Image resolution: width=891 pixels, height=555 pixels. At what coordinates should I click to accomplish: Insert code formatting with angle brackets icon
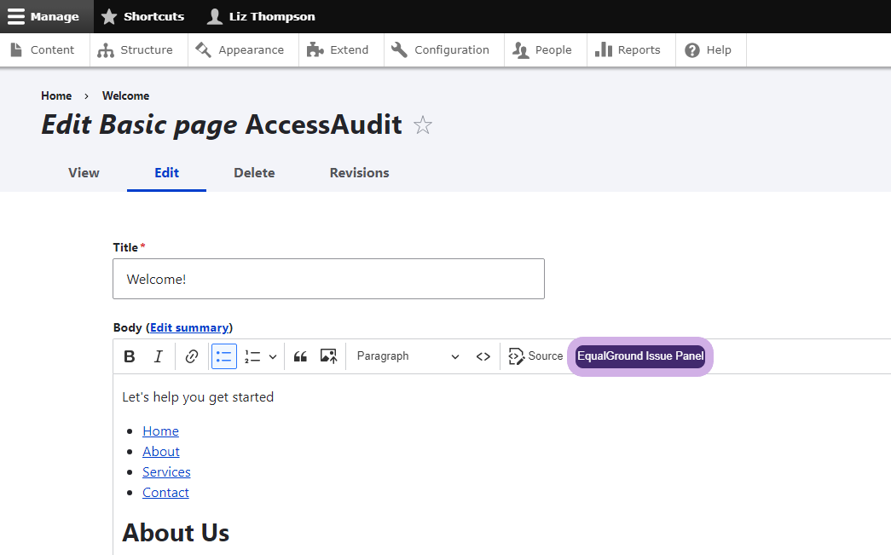click(x=483, y=356)
